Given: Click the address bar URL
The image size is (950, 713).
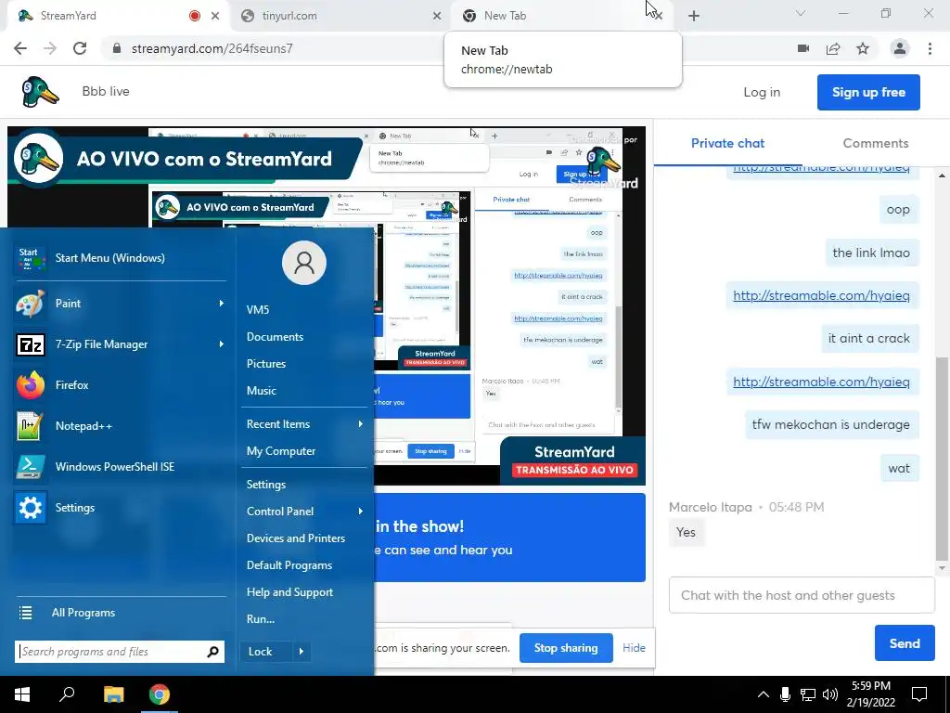Looking at the screenshot, I should 212,48.
